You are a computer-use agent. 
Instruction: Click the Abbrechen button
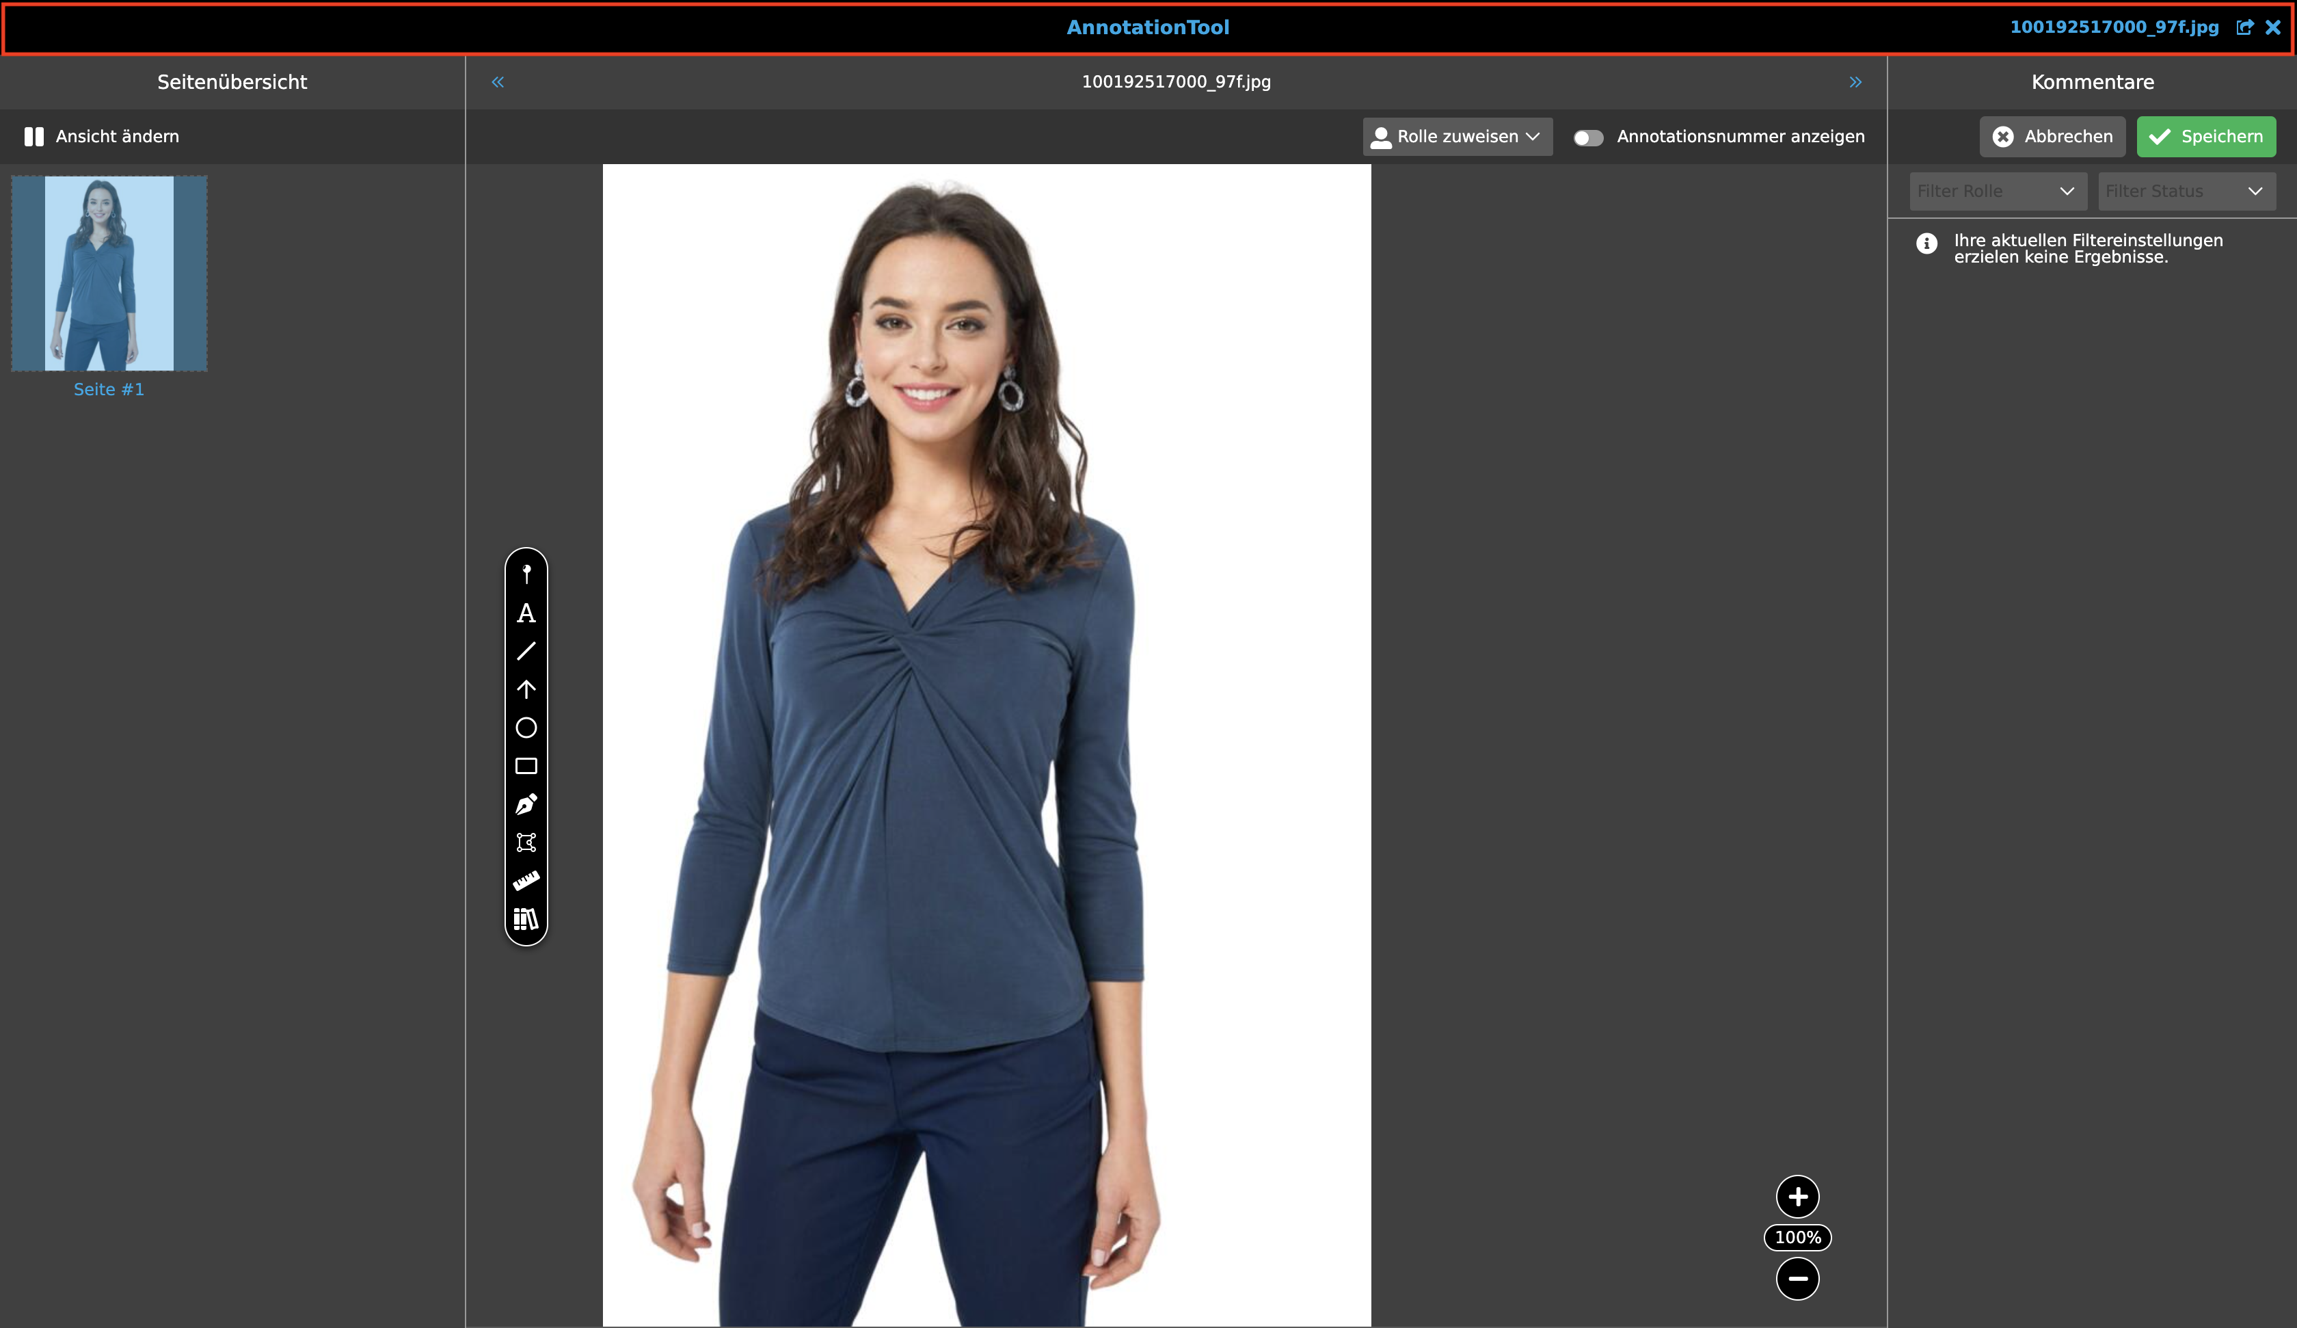[x=2052, y=137]
